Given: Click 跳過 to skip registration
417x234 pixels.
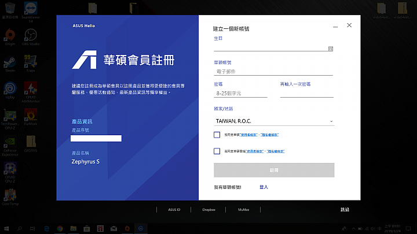Looking at the screenshot, I should (345, 210).
